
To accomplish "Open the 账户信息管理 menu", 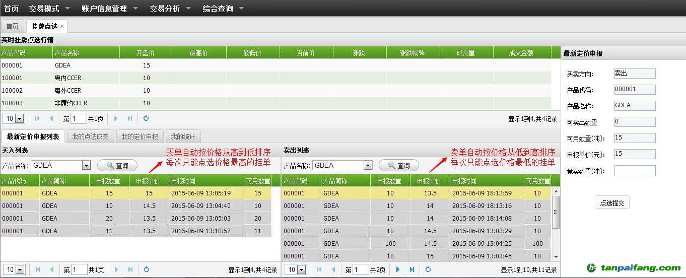I will (x=108, y=9).
